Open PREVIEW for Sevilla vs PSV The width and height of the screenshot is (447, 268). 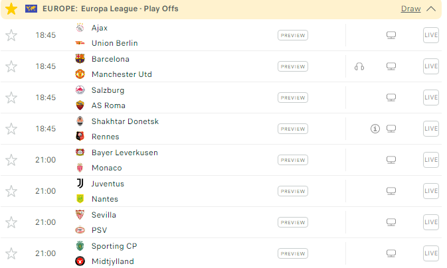point(292,222)
